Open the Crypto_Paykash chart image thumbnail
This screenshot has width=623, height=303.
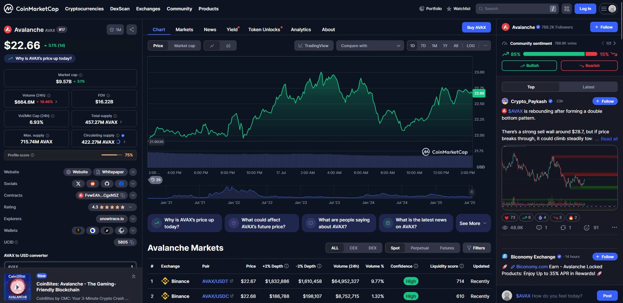pyautogui.click(x=560, y=178)
